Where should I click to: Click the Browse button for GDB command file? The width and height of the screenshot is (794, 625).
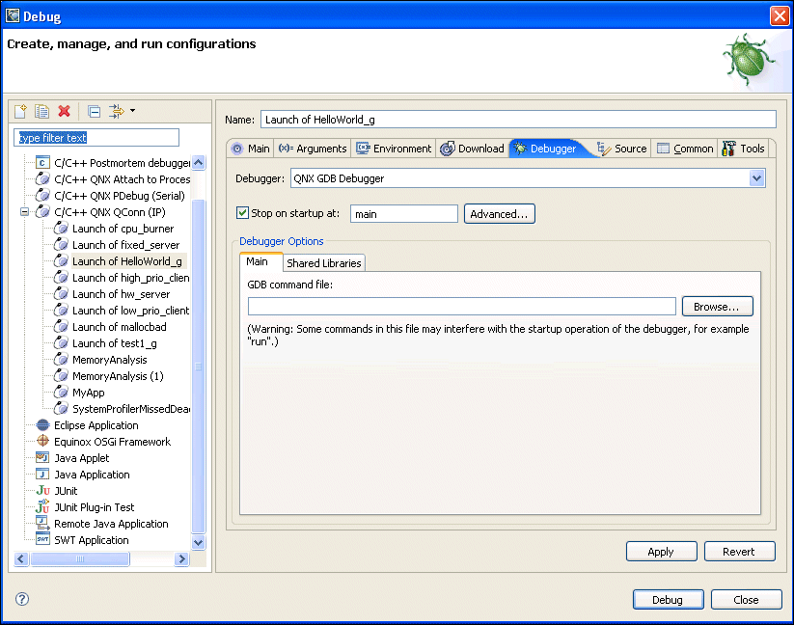click(717, 305)
